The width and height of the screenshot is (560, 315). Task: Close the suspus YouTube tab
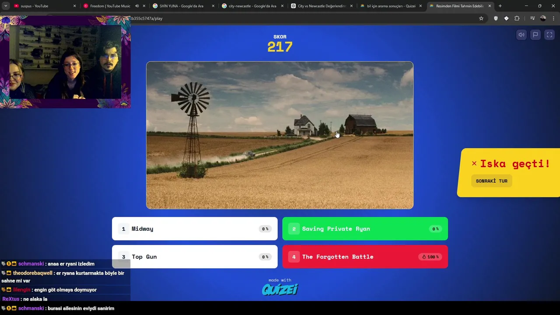[x=74, y=6]
